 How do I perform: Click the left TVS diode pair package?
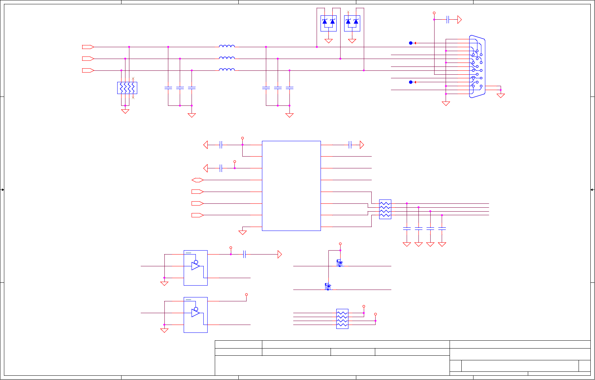328,23
